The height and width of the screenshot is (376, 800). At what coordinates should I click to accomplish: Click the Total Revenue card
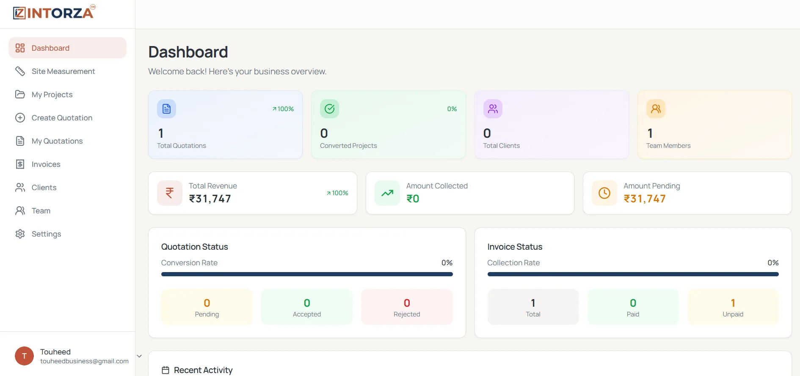[253, 193]
